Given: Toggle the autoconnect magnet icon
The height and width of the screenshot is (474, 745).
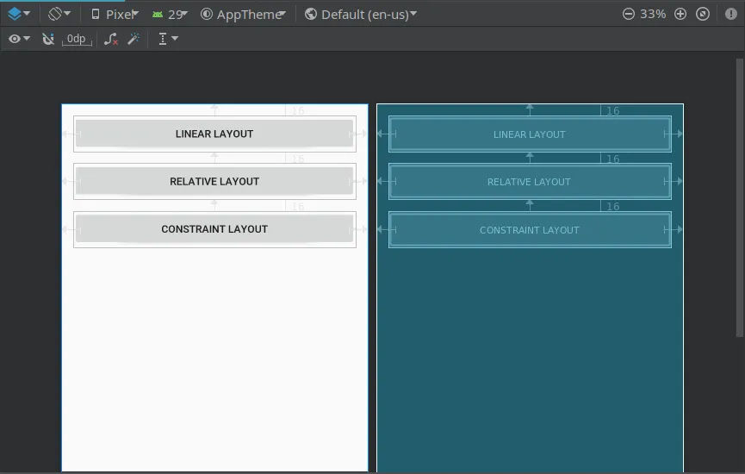Looking at the screenshot, I should [x=48, y=39].
